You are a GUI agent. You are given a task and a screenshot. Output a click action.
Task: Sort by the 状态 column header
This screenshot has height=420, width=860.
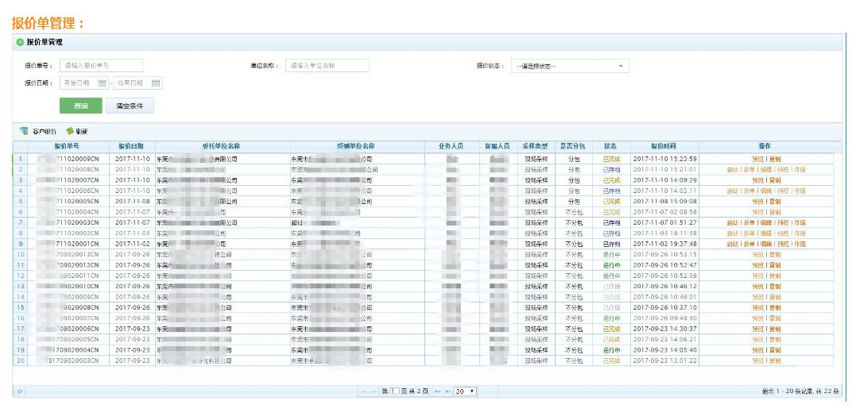point(610,147)
